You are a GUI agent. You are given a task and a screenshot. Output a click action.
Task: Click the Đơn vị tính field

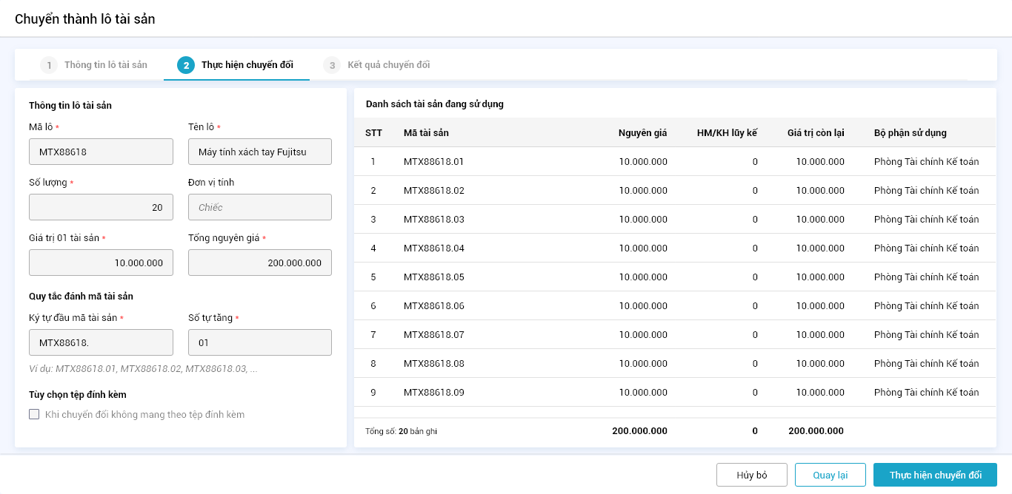259,207
